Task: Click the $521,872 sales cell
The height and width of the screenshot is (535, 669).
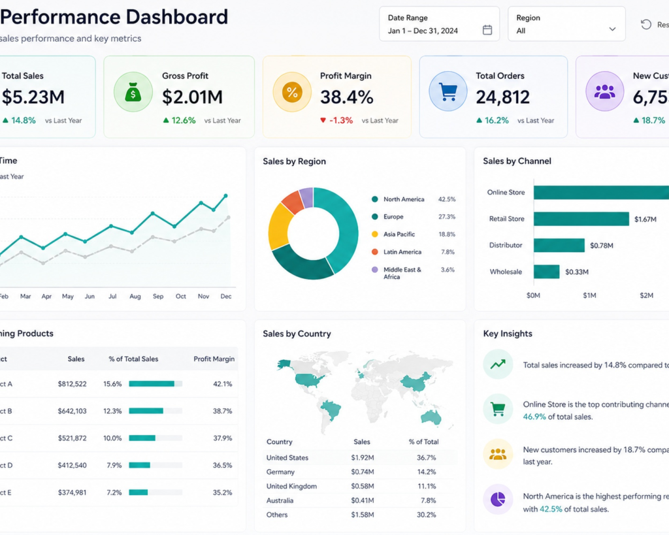Action: [72, 438]
